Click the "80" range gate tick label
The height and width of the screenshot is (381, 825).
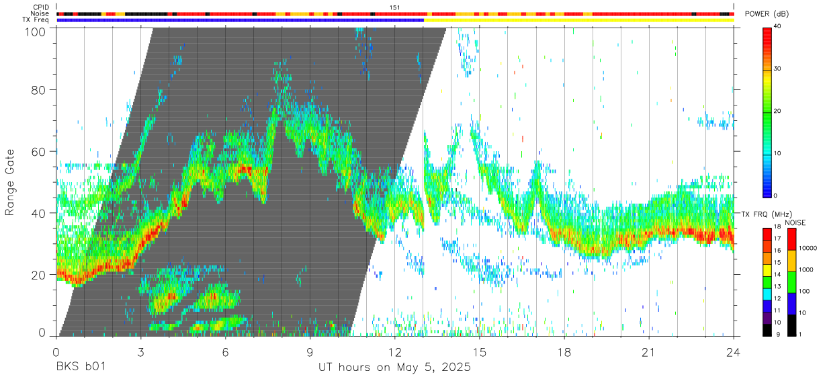coord(40,89)
